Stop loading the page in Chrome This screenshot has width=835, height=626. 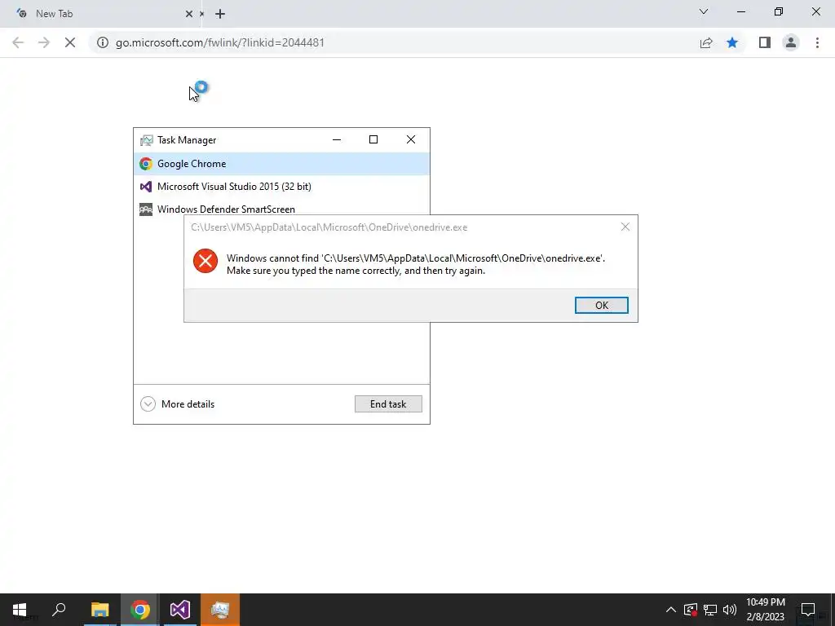point(70,42)
